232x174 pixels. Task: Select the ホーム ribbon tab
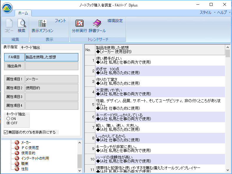pyautogui.click(x=23, y=13)
